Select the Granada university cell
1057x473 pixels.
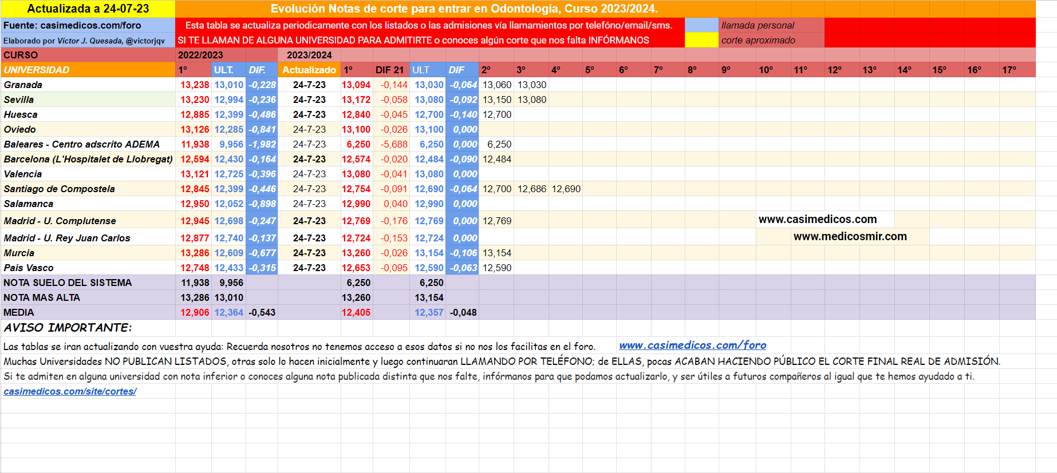click(88, 85)
